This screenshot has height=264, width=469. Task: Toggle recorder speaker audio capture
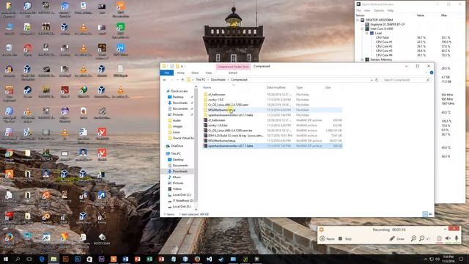(448, 238)
